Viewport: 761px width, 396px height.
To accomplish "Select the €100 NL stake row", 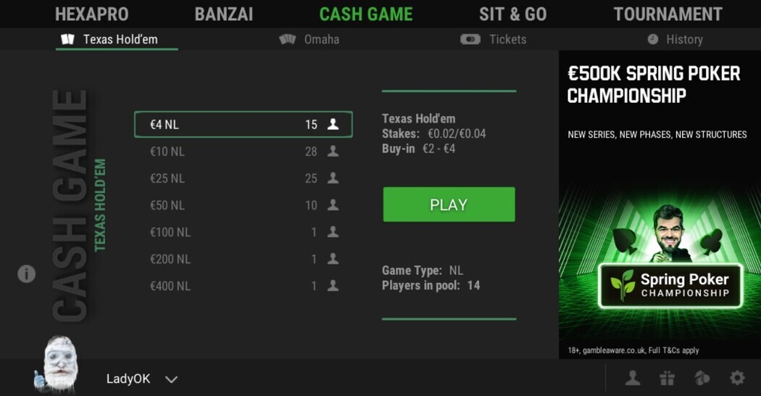I will pos(244,232).
